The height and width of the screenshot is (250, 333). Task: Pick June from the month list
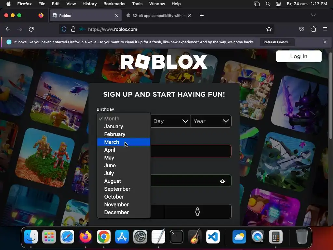[x=124, y=165]
